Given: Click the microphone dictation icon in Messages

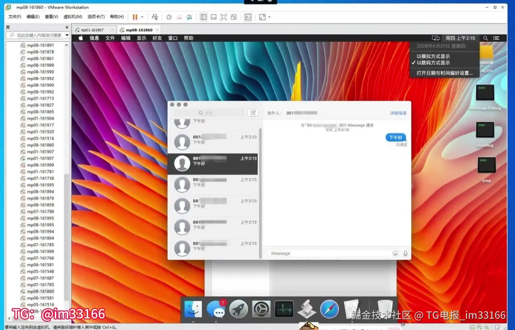Looking at the screenshot, I should [405, 253].
